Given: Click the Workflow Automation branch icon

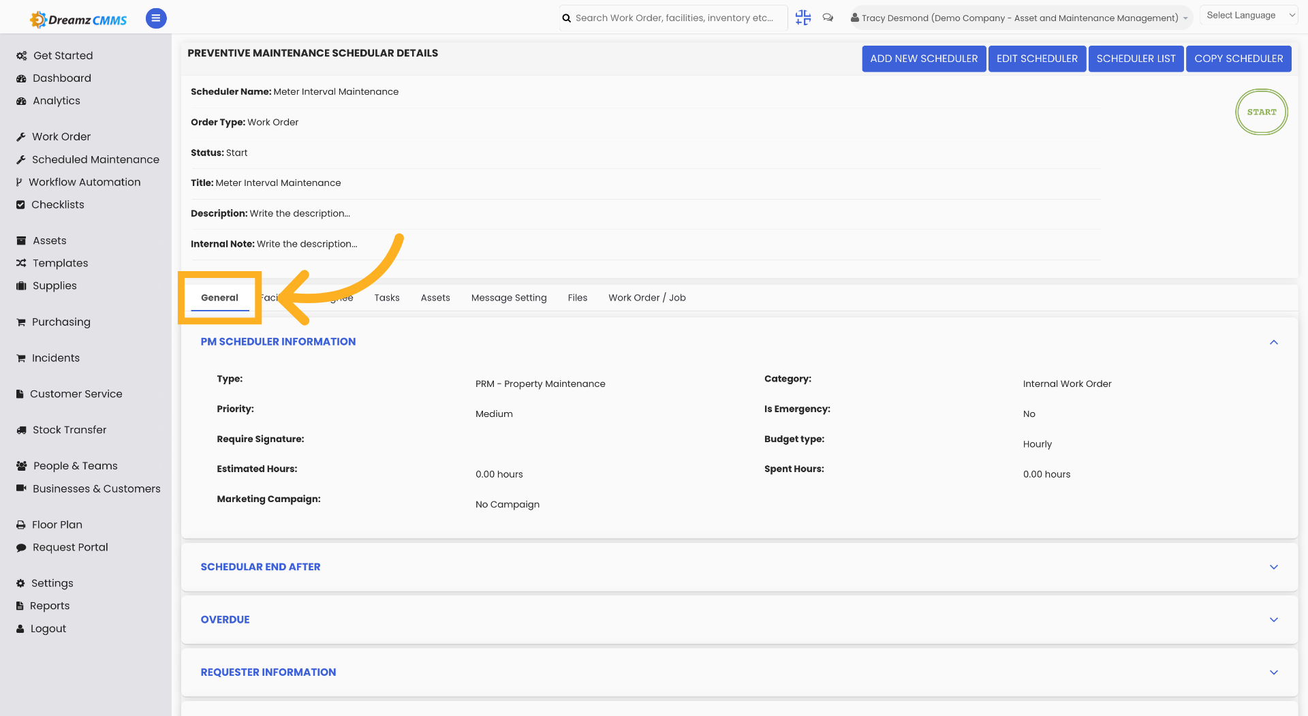Looking at the screenshot, I should (x=19, y=182).
